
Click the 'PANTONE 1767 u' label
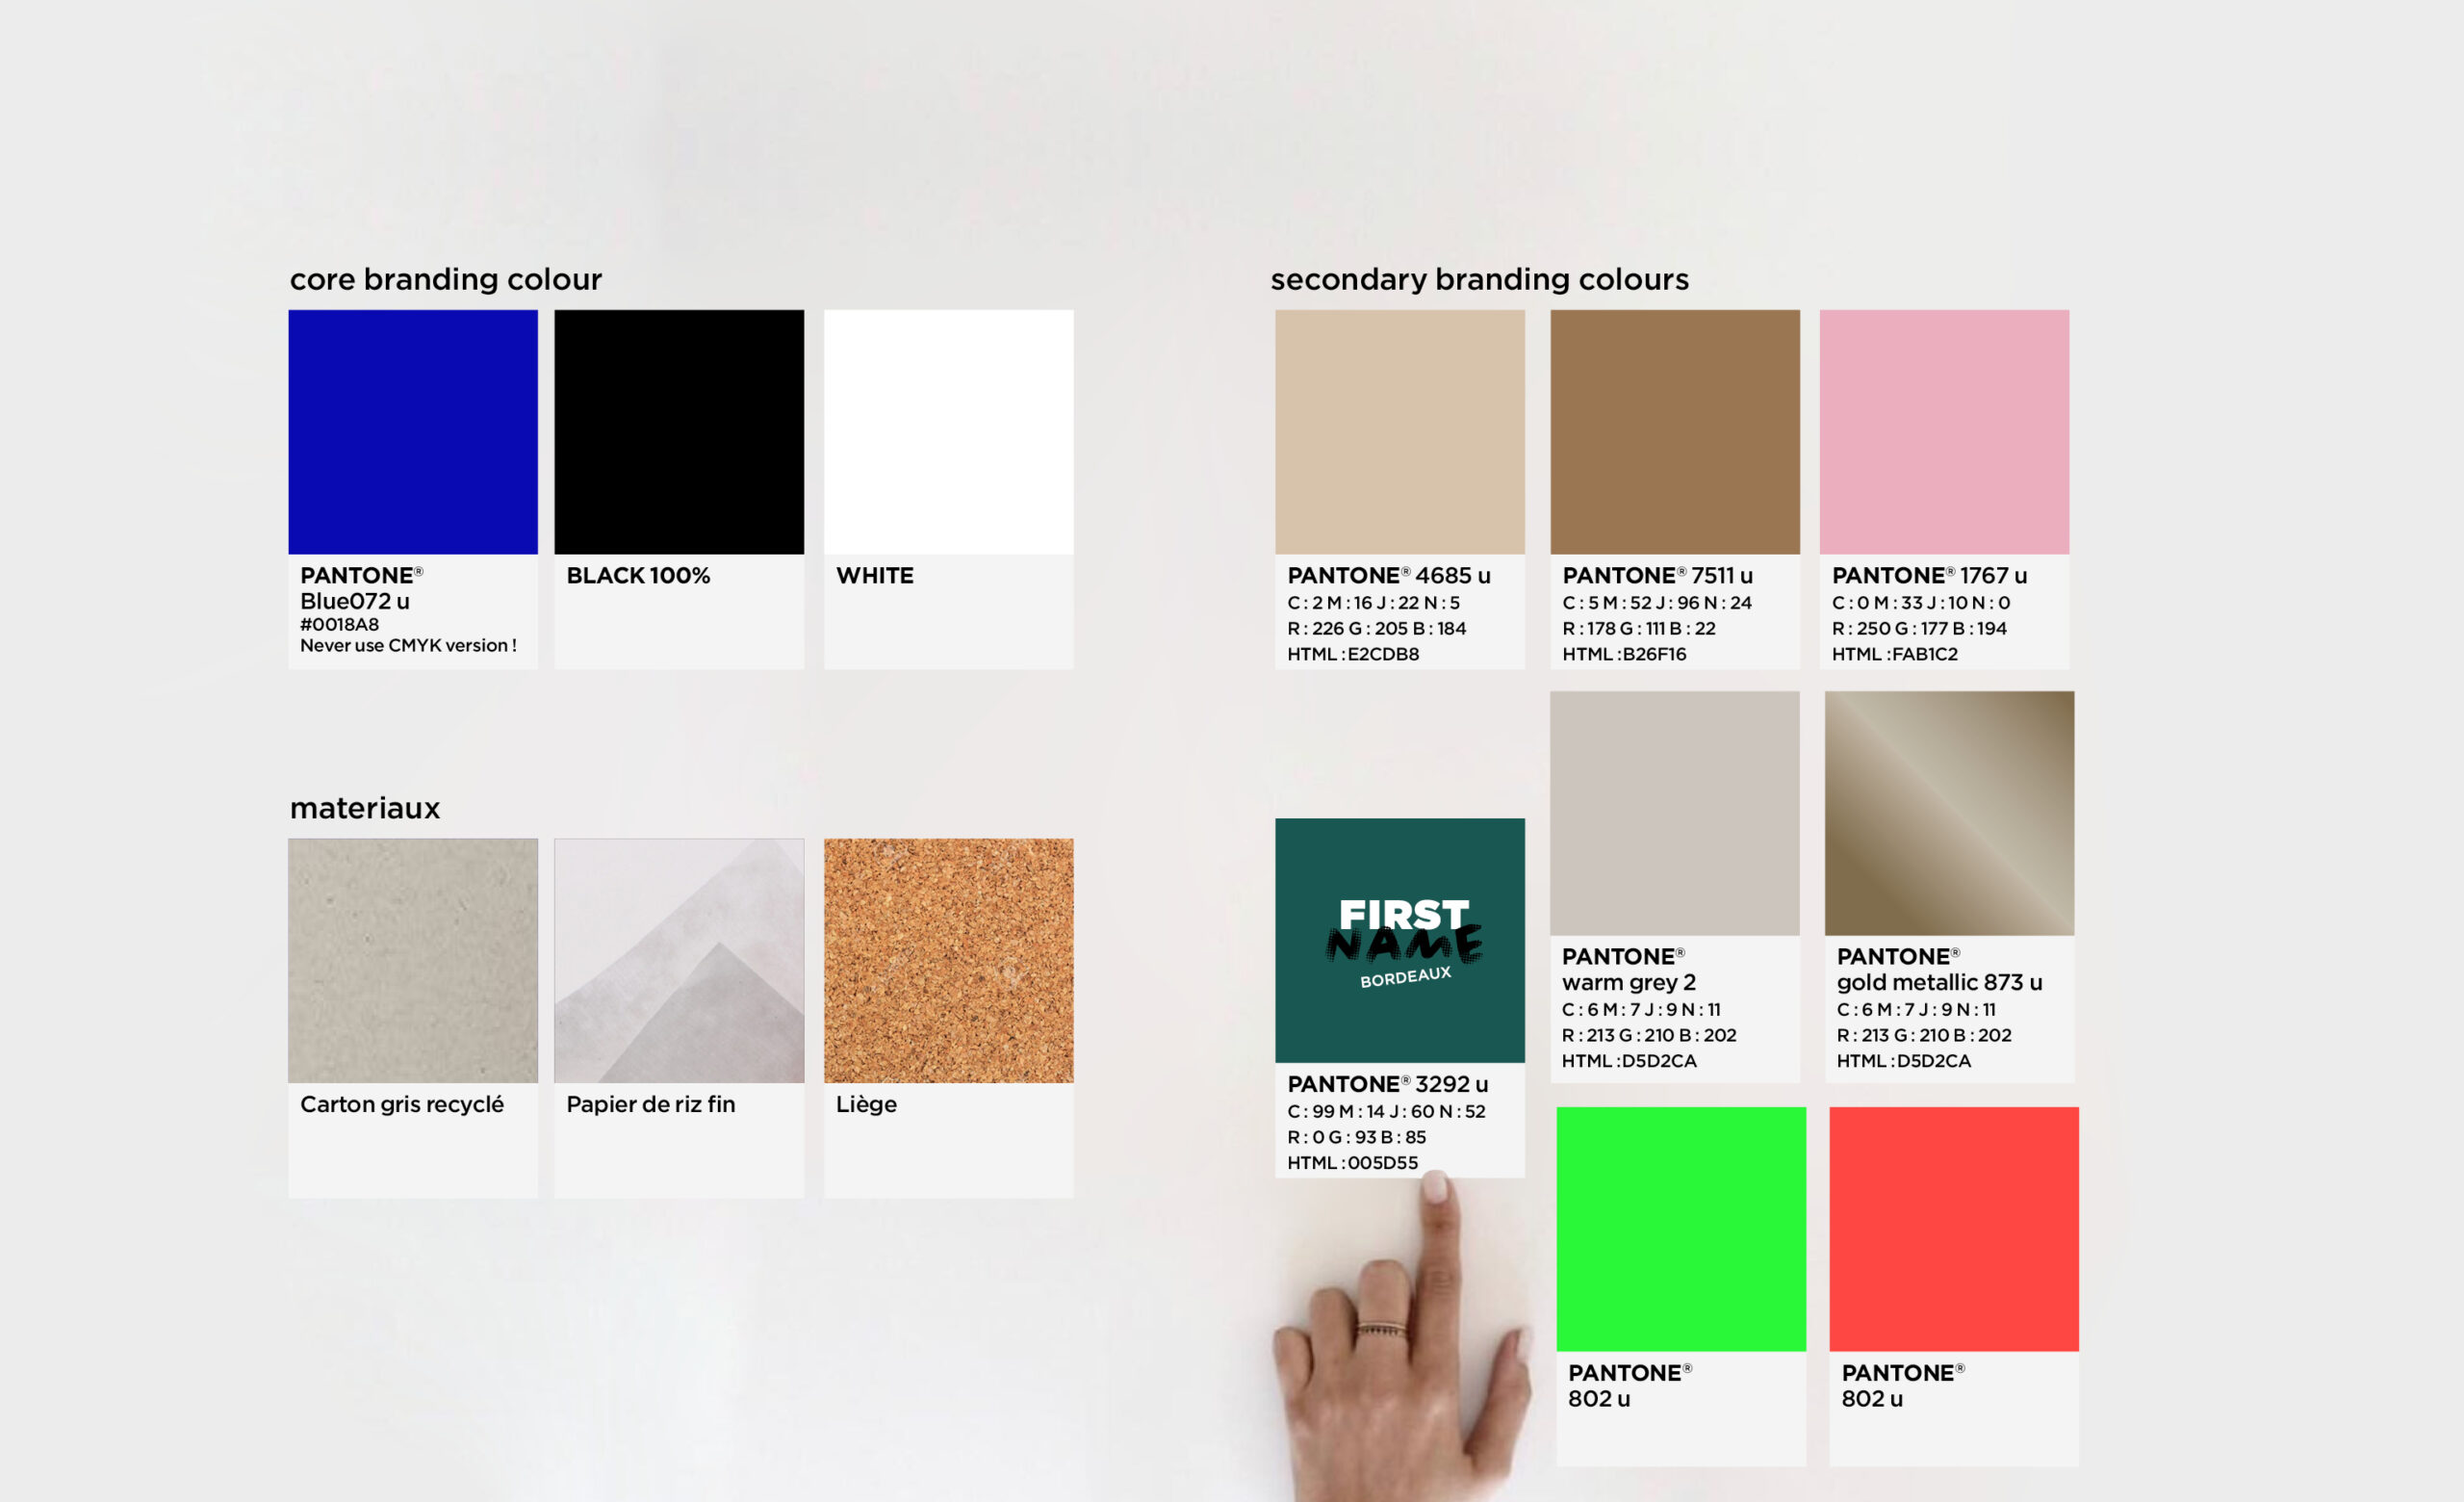coord(1930,575)
